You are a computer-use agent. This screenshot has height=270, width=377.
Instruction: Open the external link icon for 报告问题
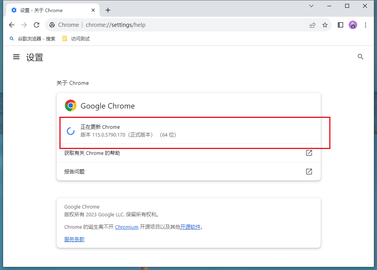tap(309, 172)
